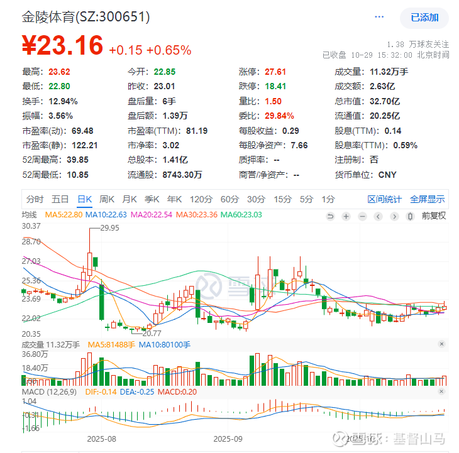The height and width of the screenshot is (453, 459).
Task: Close the 成交量 volume indicator panel
Action: point(442,344)
